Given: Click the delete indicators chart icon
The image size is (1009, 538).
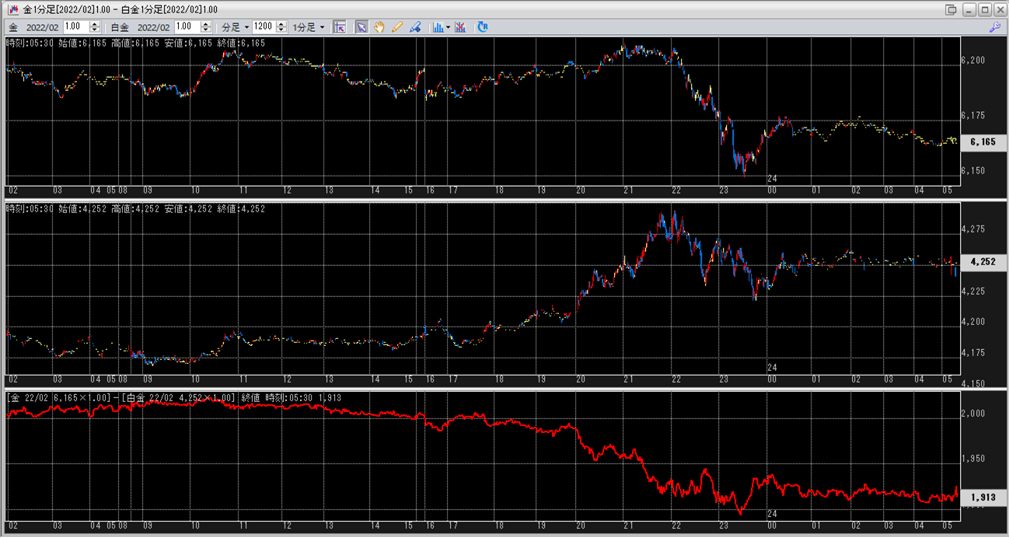Looking at the screenshot, I should (461, 27).
